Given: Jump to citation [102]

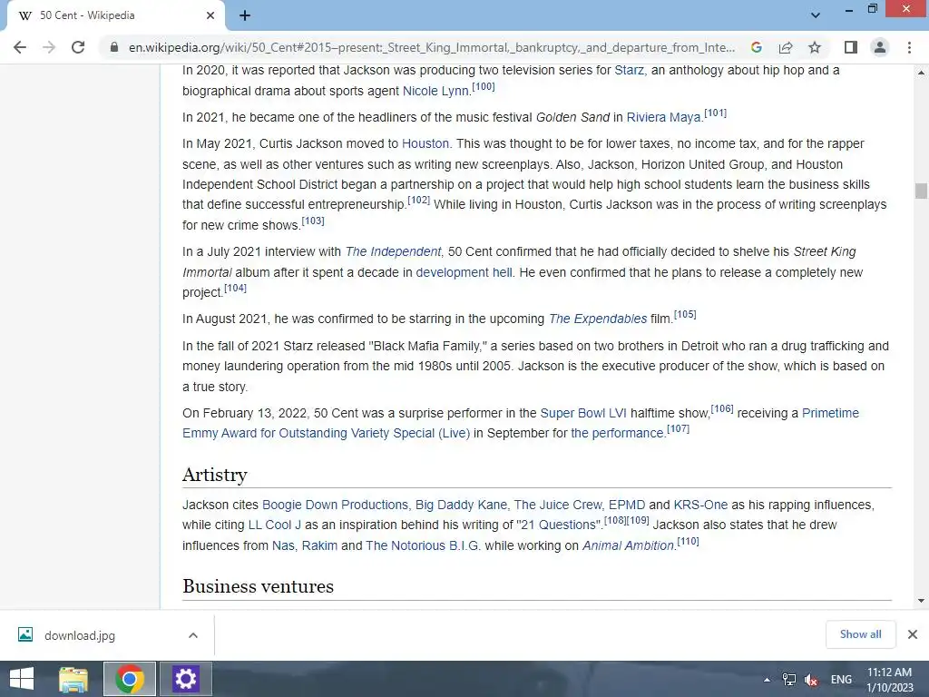Looking at the screenshot, I should click(418, 200).
